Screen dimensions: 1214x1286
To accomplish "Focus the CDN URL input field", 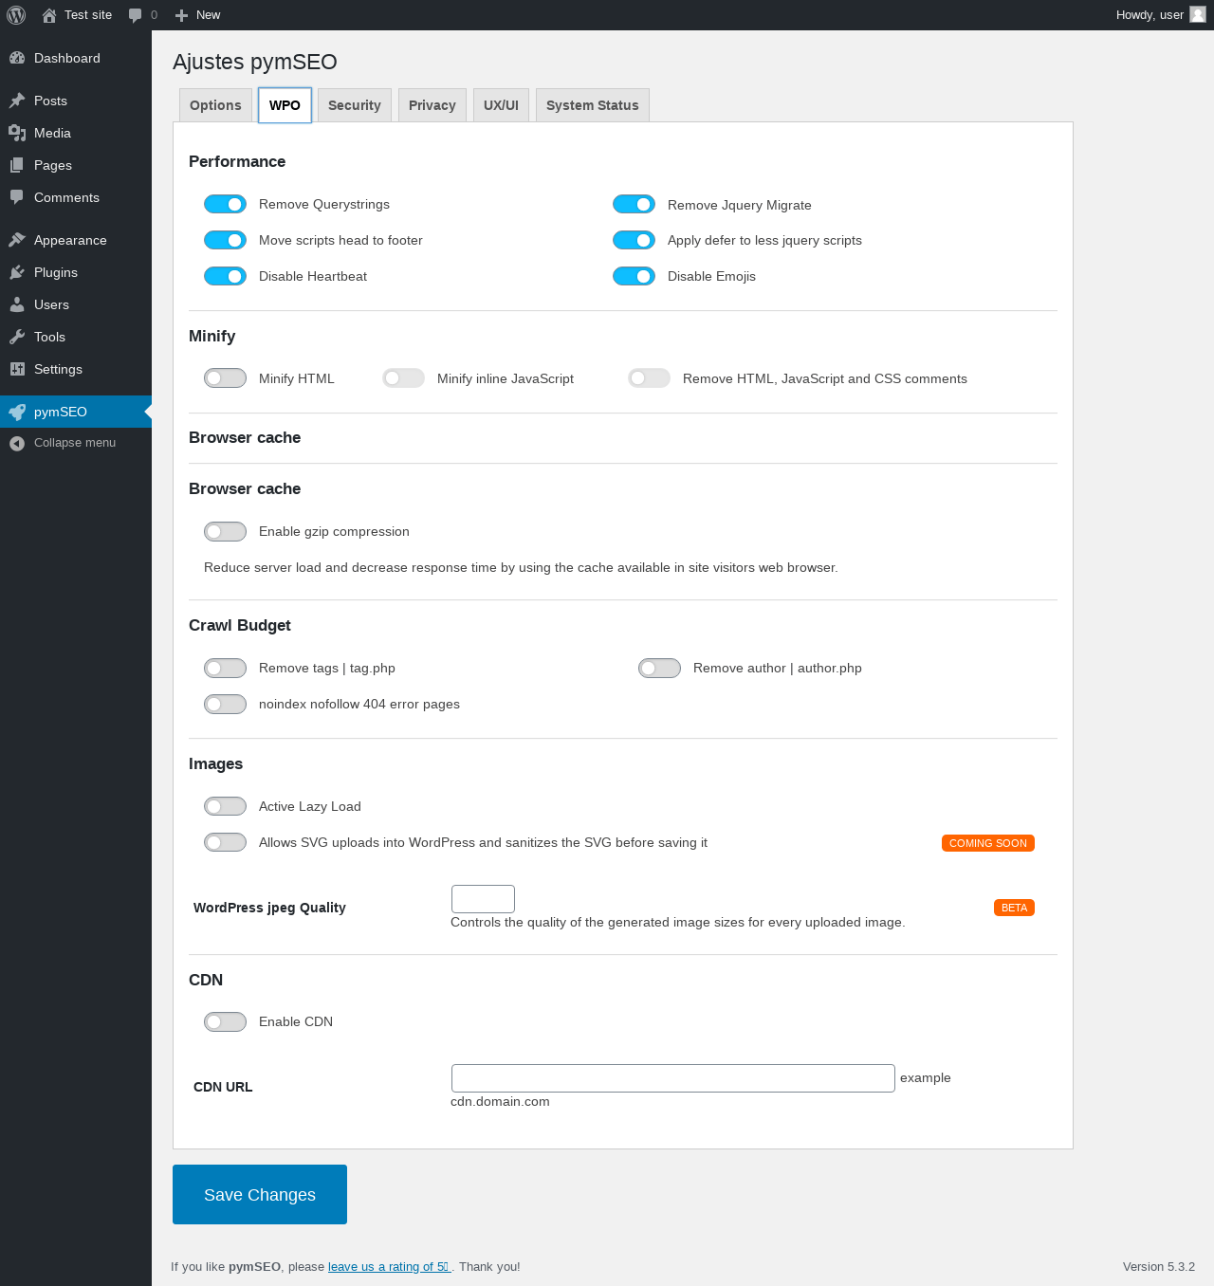I will pyautogui.click(x=673, y=1078).
